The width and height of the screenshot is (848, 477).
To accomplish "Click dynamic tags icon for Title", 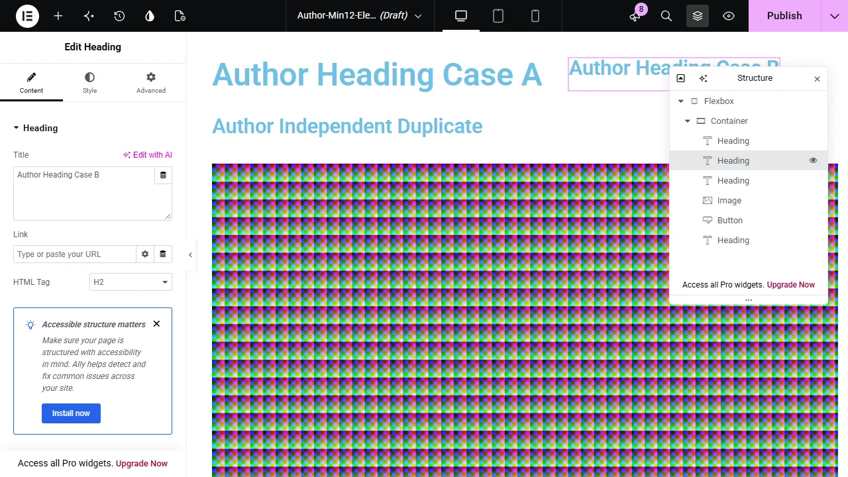I will point(163,176).
